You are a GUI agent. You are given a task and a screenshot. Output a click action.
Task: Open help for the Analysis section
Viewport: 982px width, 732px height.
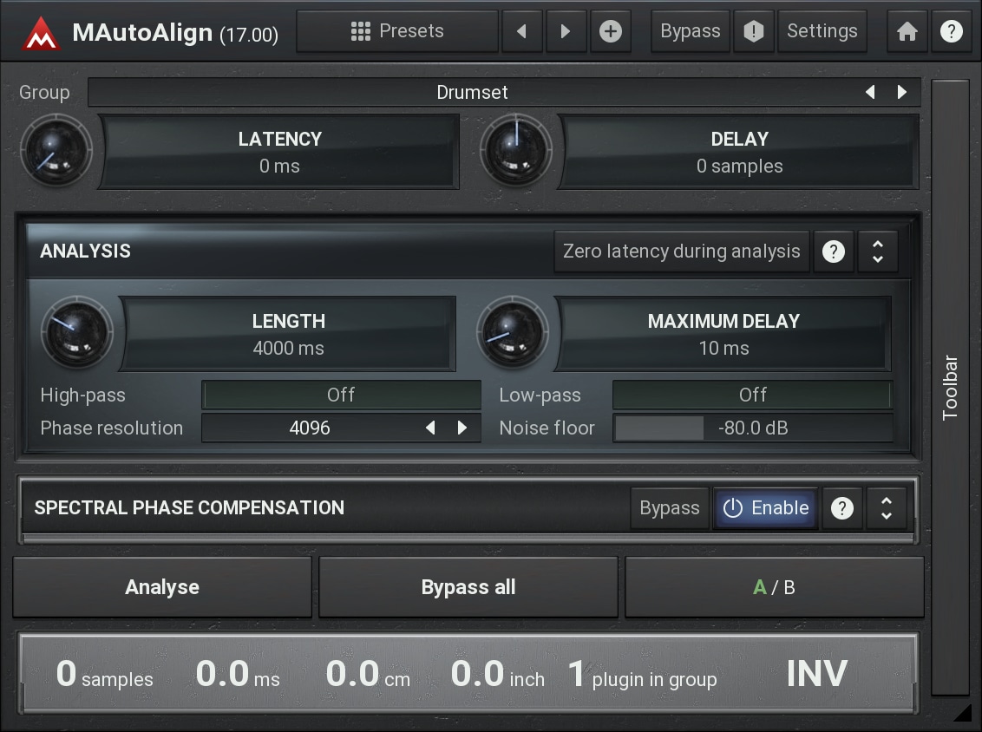point(833,252)
